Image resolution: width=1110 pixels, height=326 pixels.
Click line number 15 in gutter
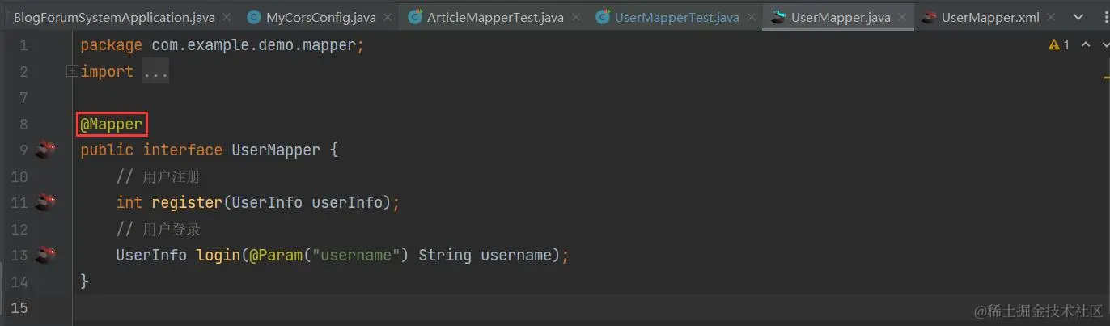click(20, 307)
